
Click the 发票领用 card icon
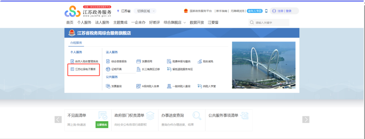(138, 61)
